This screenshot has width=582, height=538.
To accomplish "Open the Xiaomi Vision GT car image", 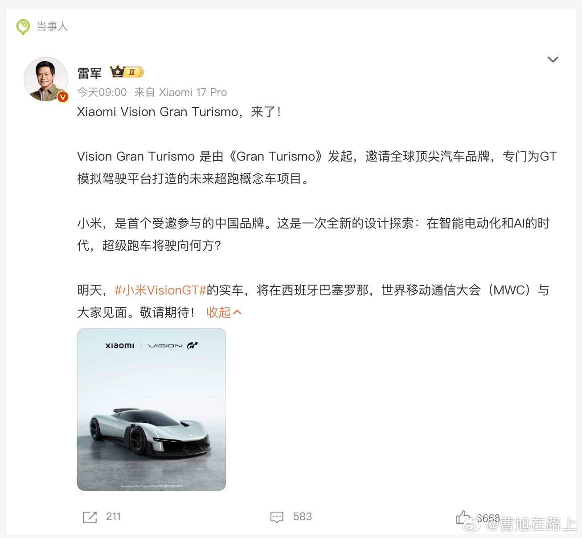I will click(152, 410).
